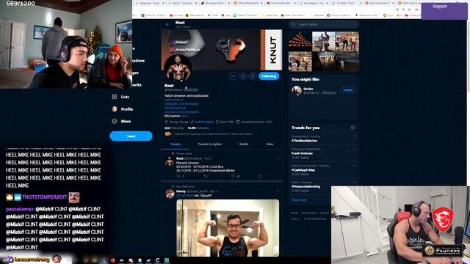The image size is (470, 264).
Task: Click the Search Twitter field
Action: [324, 24]
